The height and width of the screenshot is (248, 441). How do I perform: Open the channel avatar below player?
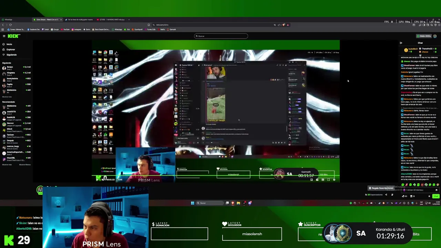pyautogui.click(x=40, y=190)
